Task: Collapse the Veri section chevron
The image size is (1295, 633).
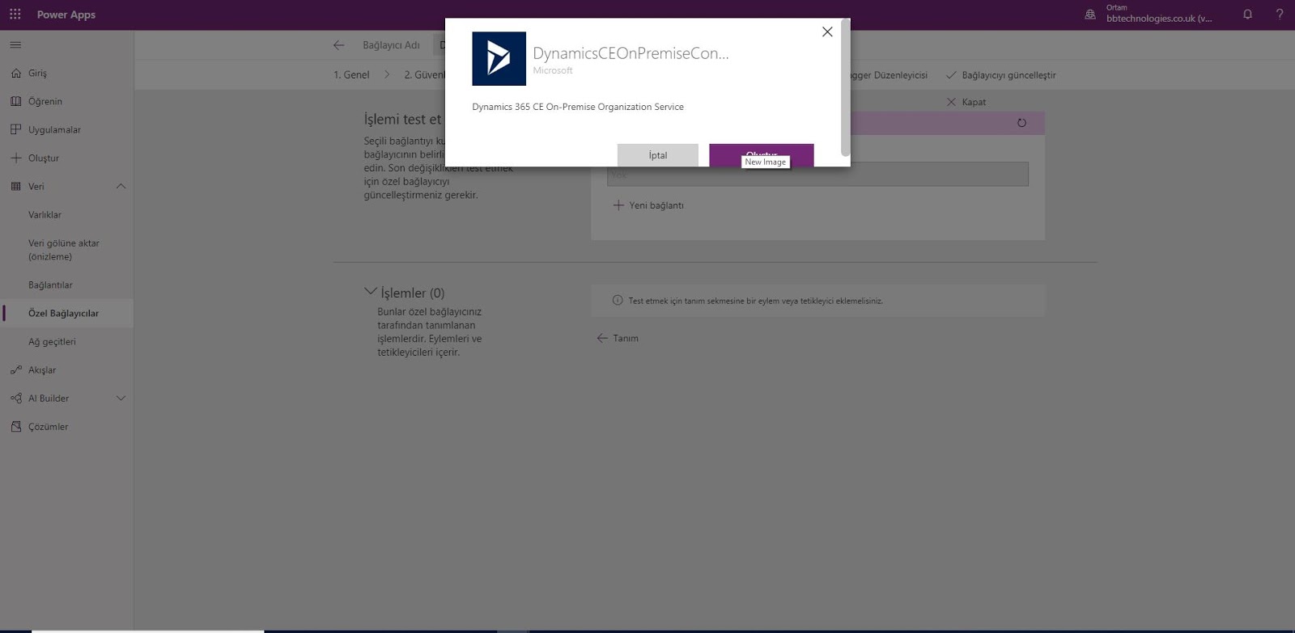Action: tap(121, 186)
